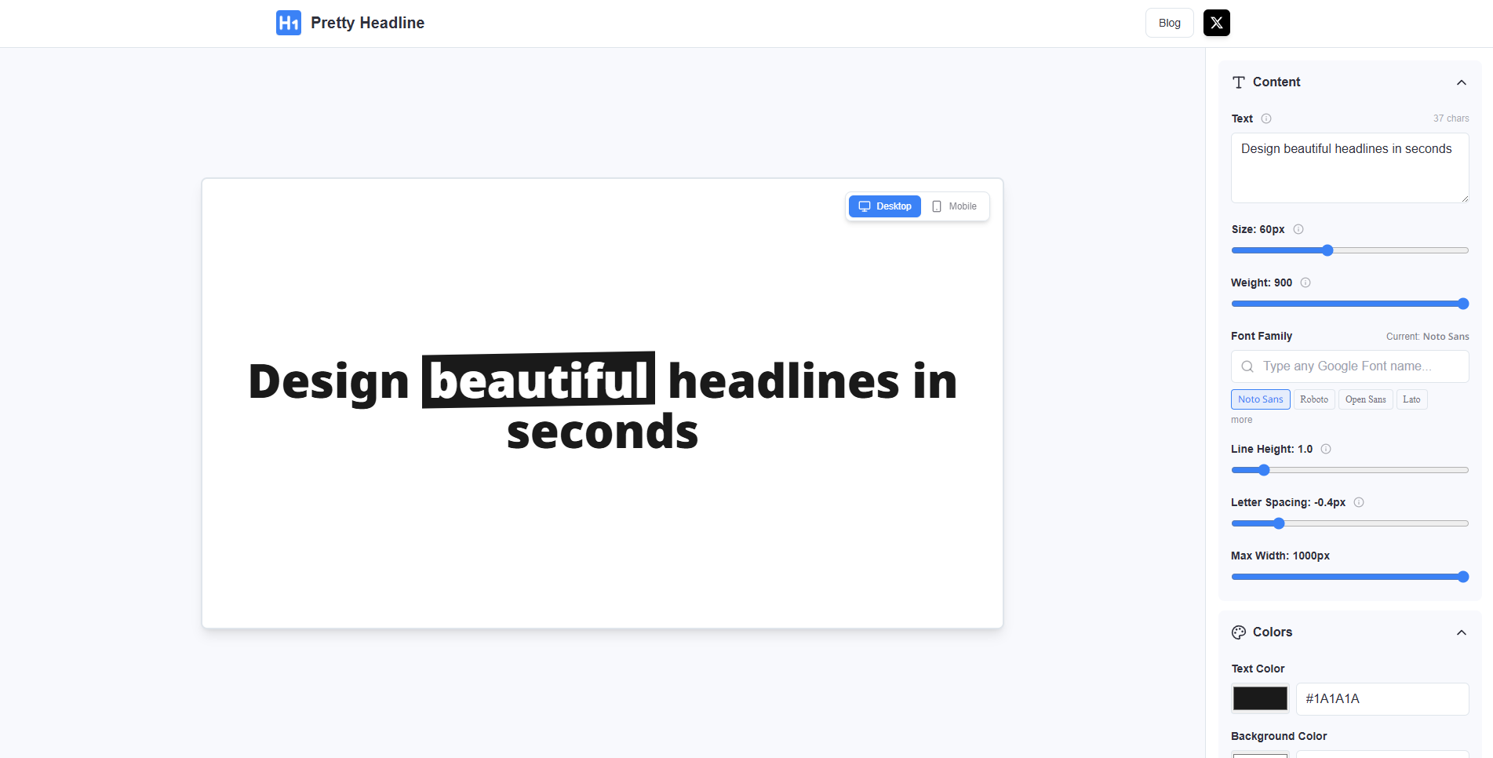The height and width of the screenshot is (758, 1493).
Task: Switch preview to Mobile view
Action: coord(953,206)
